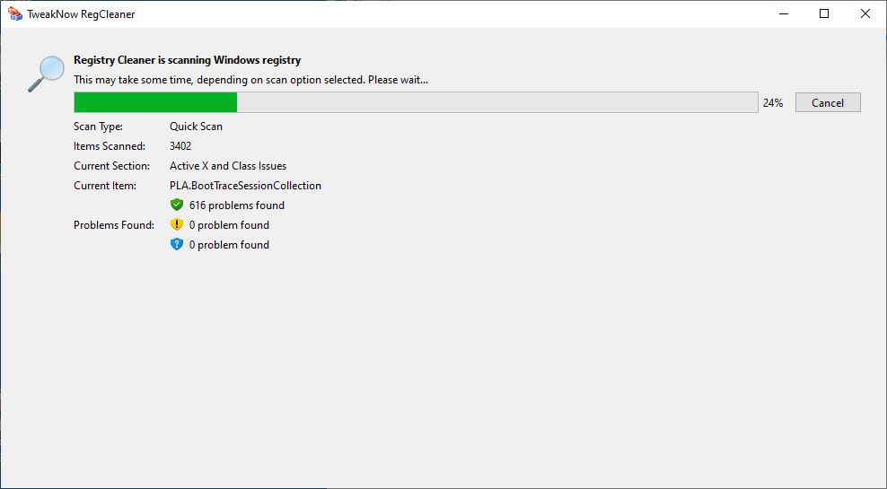The height and width of the screenshot is (489, 887).
Task: Click the blue question shield icon
Action: click(177, 244)
